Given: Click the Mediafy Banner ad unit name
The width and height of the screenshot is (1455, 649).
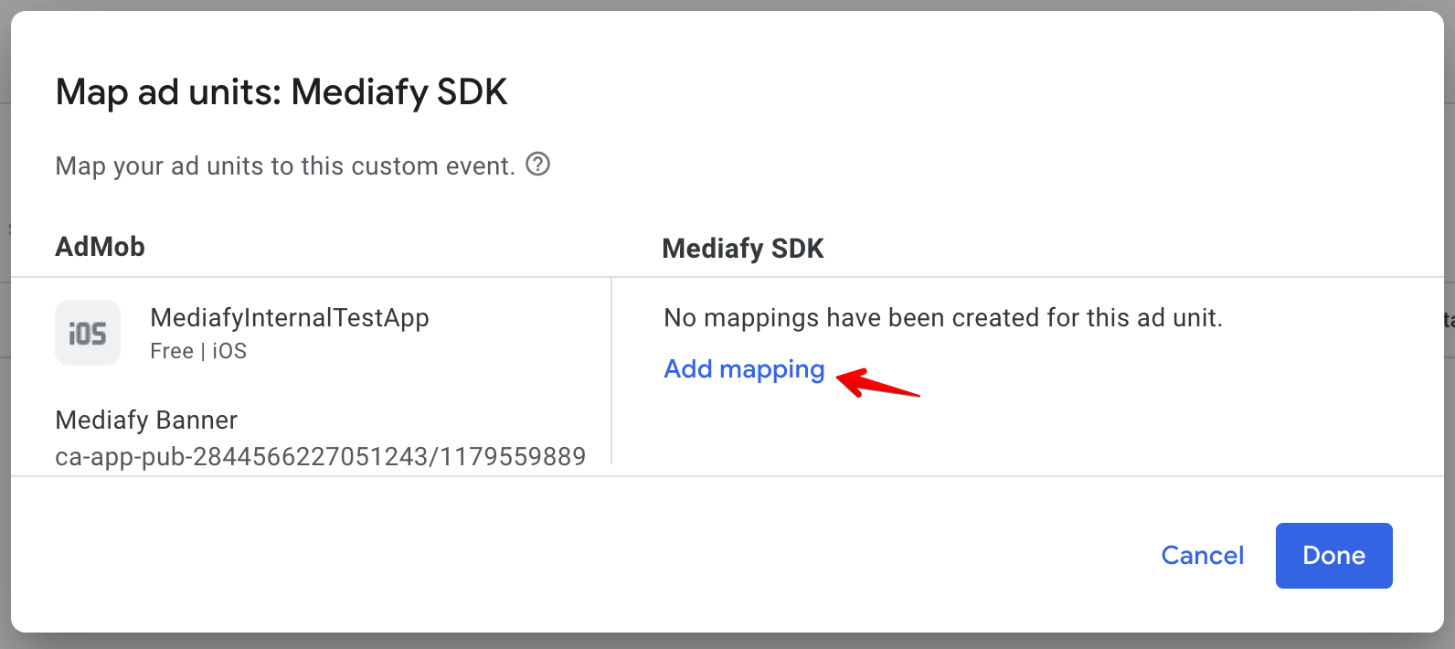Looking at the screenshot, I should 146,420.
